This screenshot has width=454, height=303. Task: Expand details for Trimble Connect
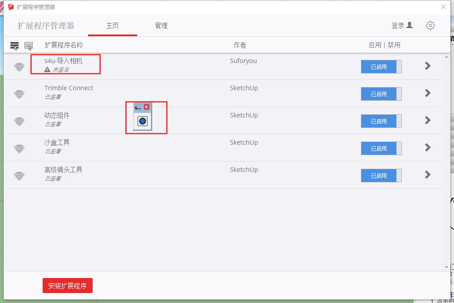[428, 93]
